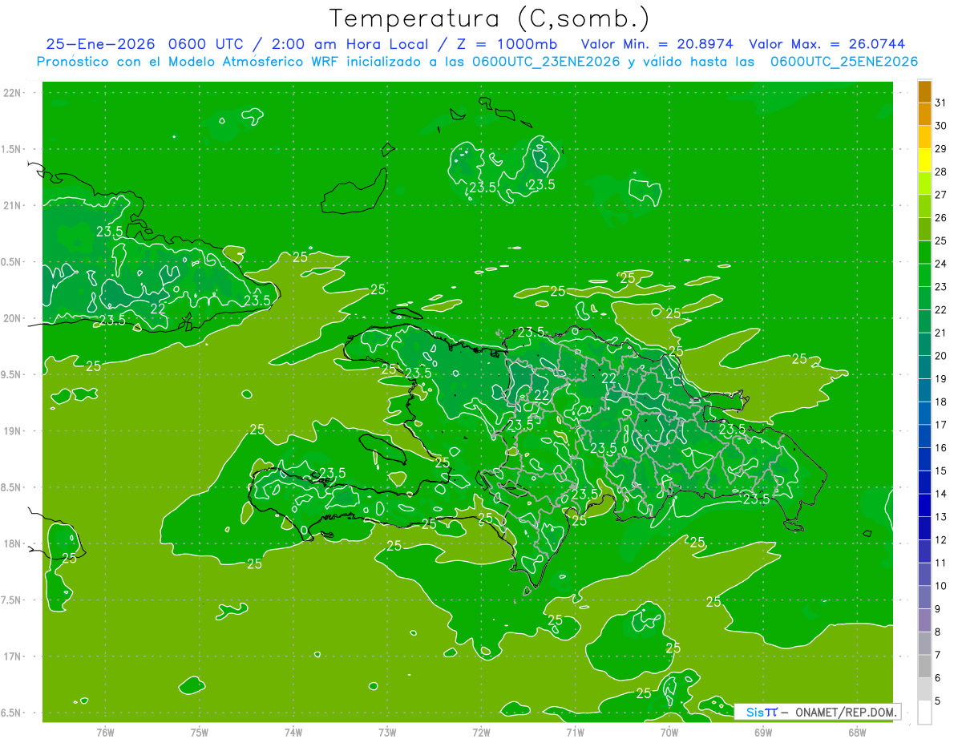Click the legend swatch between 30 and 31

[924, 115]
